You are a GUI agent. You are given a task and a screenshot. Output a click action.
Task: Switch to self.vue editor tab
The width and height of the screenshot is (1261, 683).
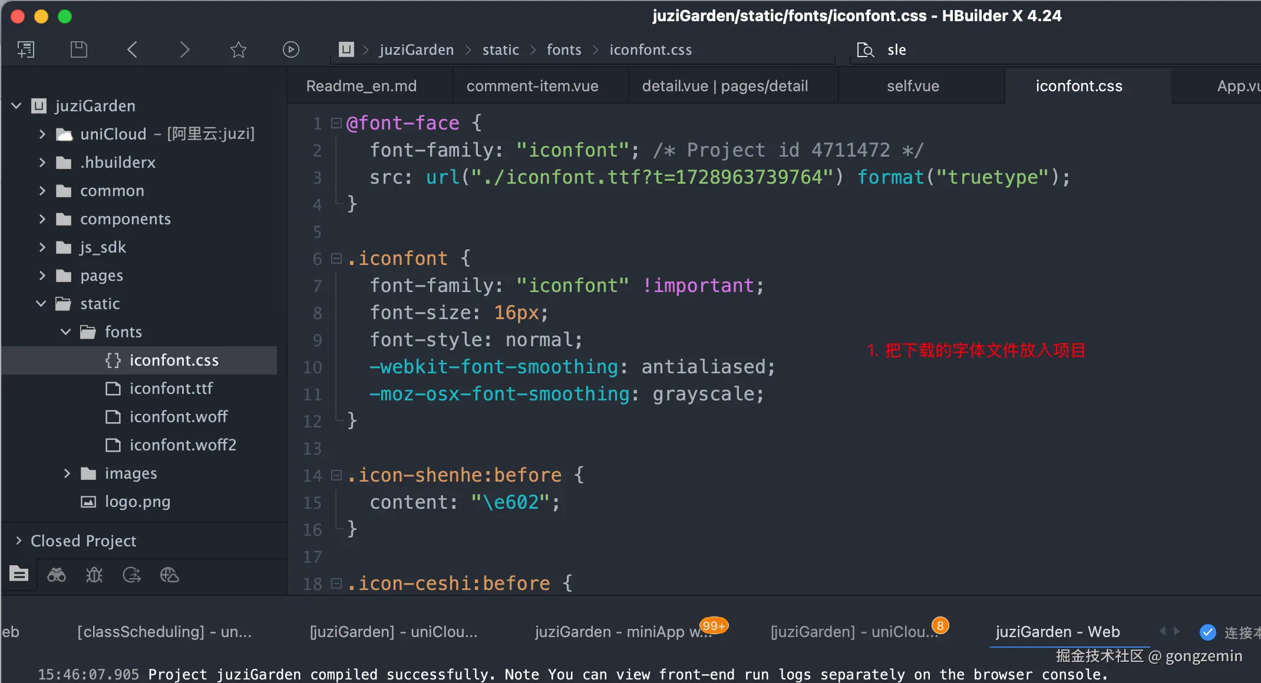click(x=913, y=86)
